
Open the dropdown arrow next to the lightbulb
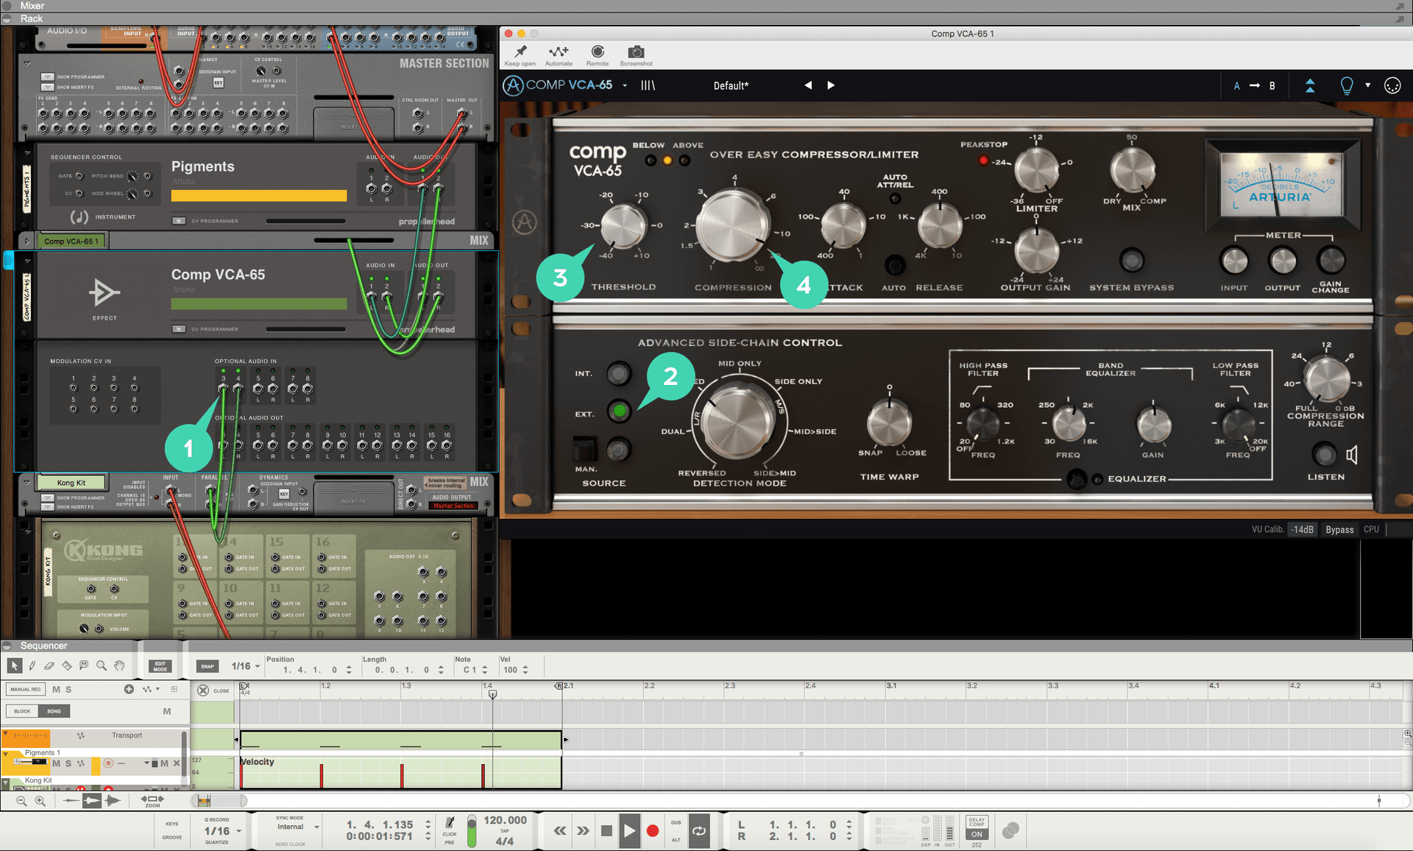[1368, 85]
